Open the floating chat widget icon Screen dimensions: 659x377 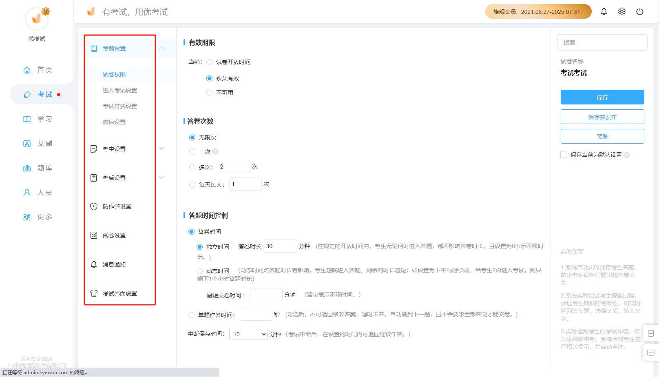[651, 353]
